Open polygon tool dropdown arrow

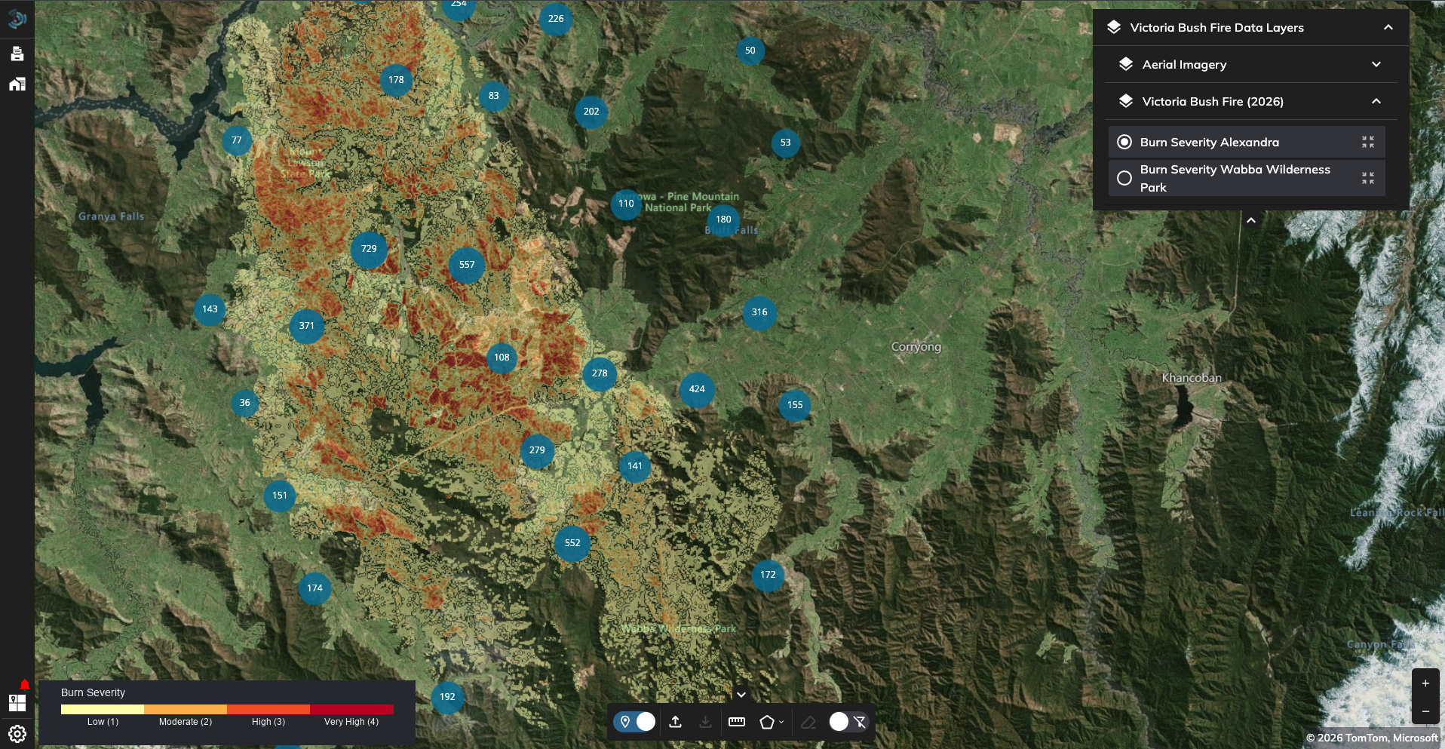point(781,722)
